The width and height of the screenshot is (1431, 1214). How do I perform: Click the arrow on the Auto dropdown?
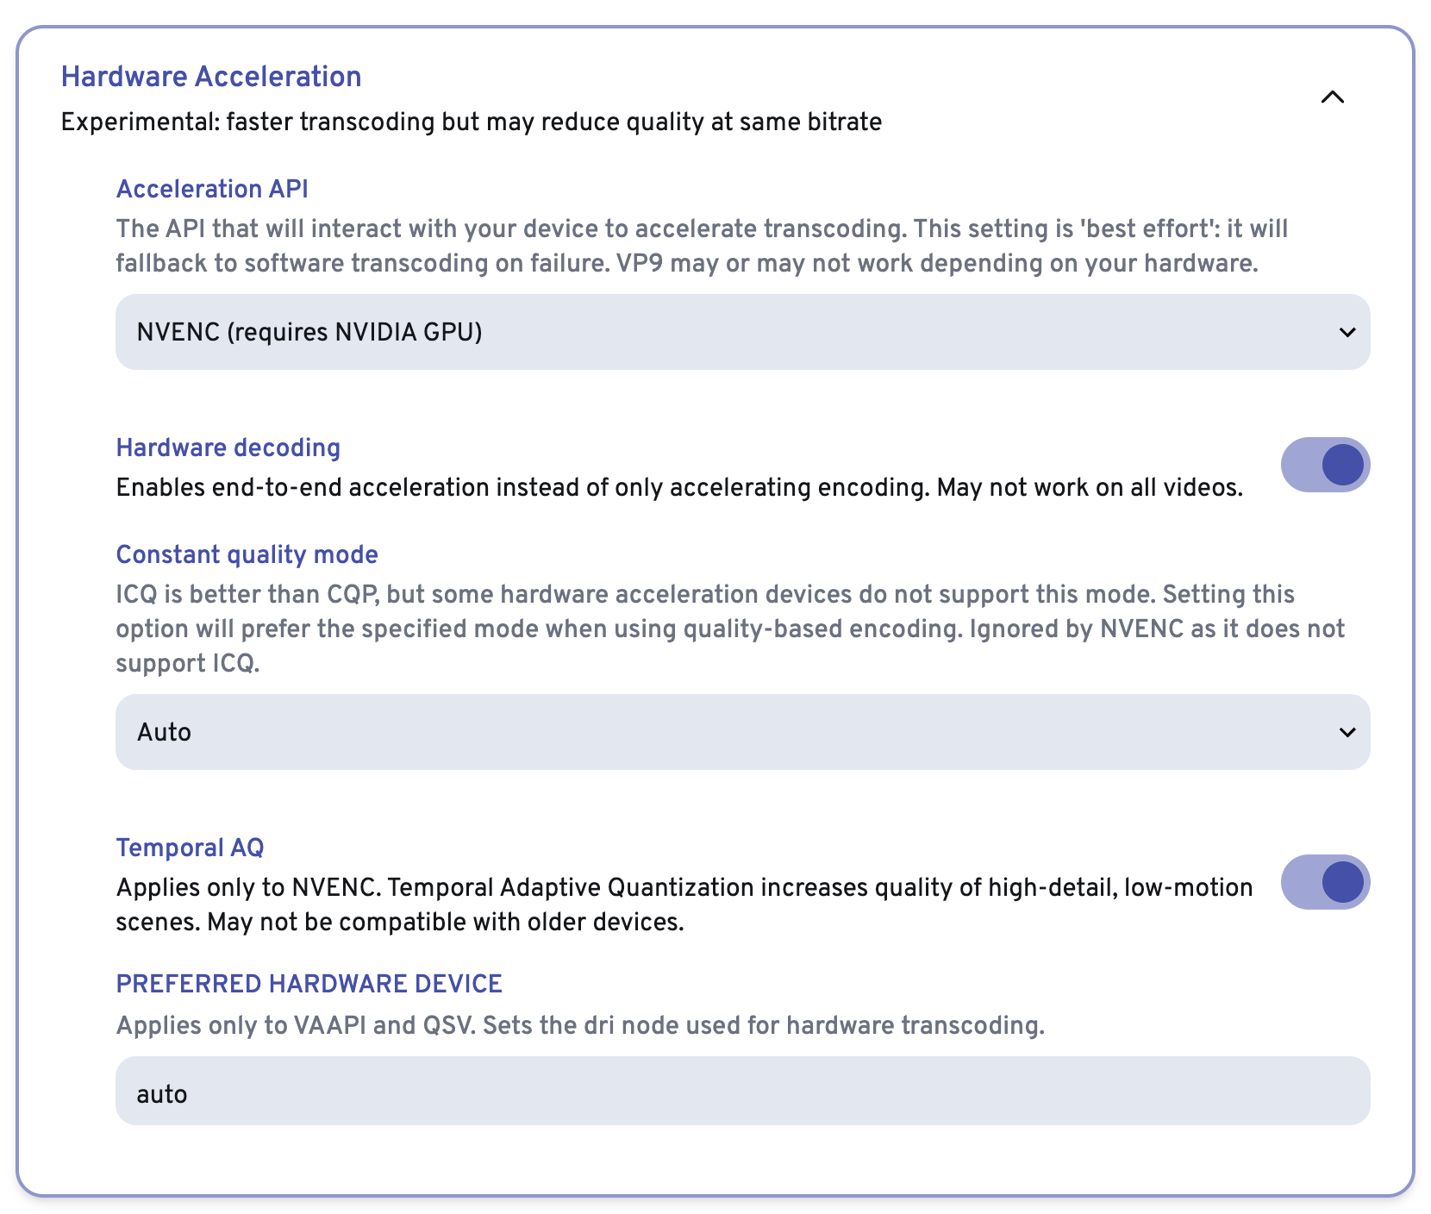[x=1347, y=732]
